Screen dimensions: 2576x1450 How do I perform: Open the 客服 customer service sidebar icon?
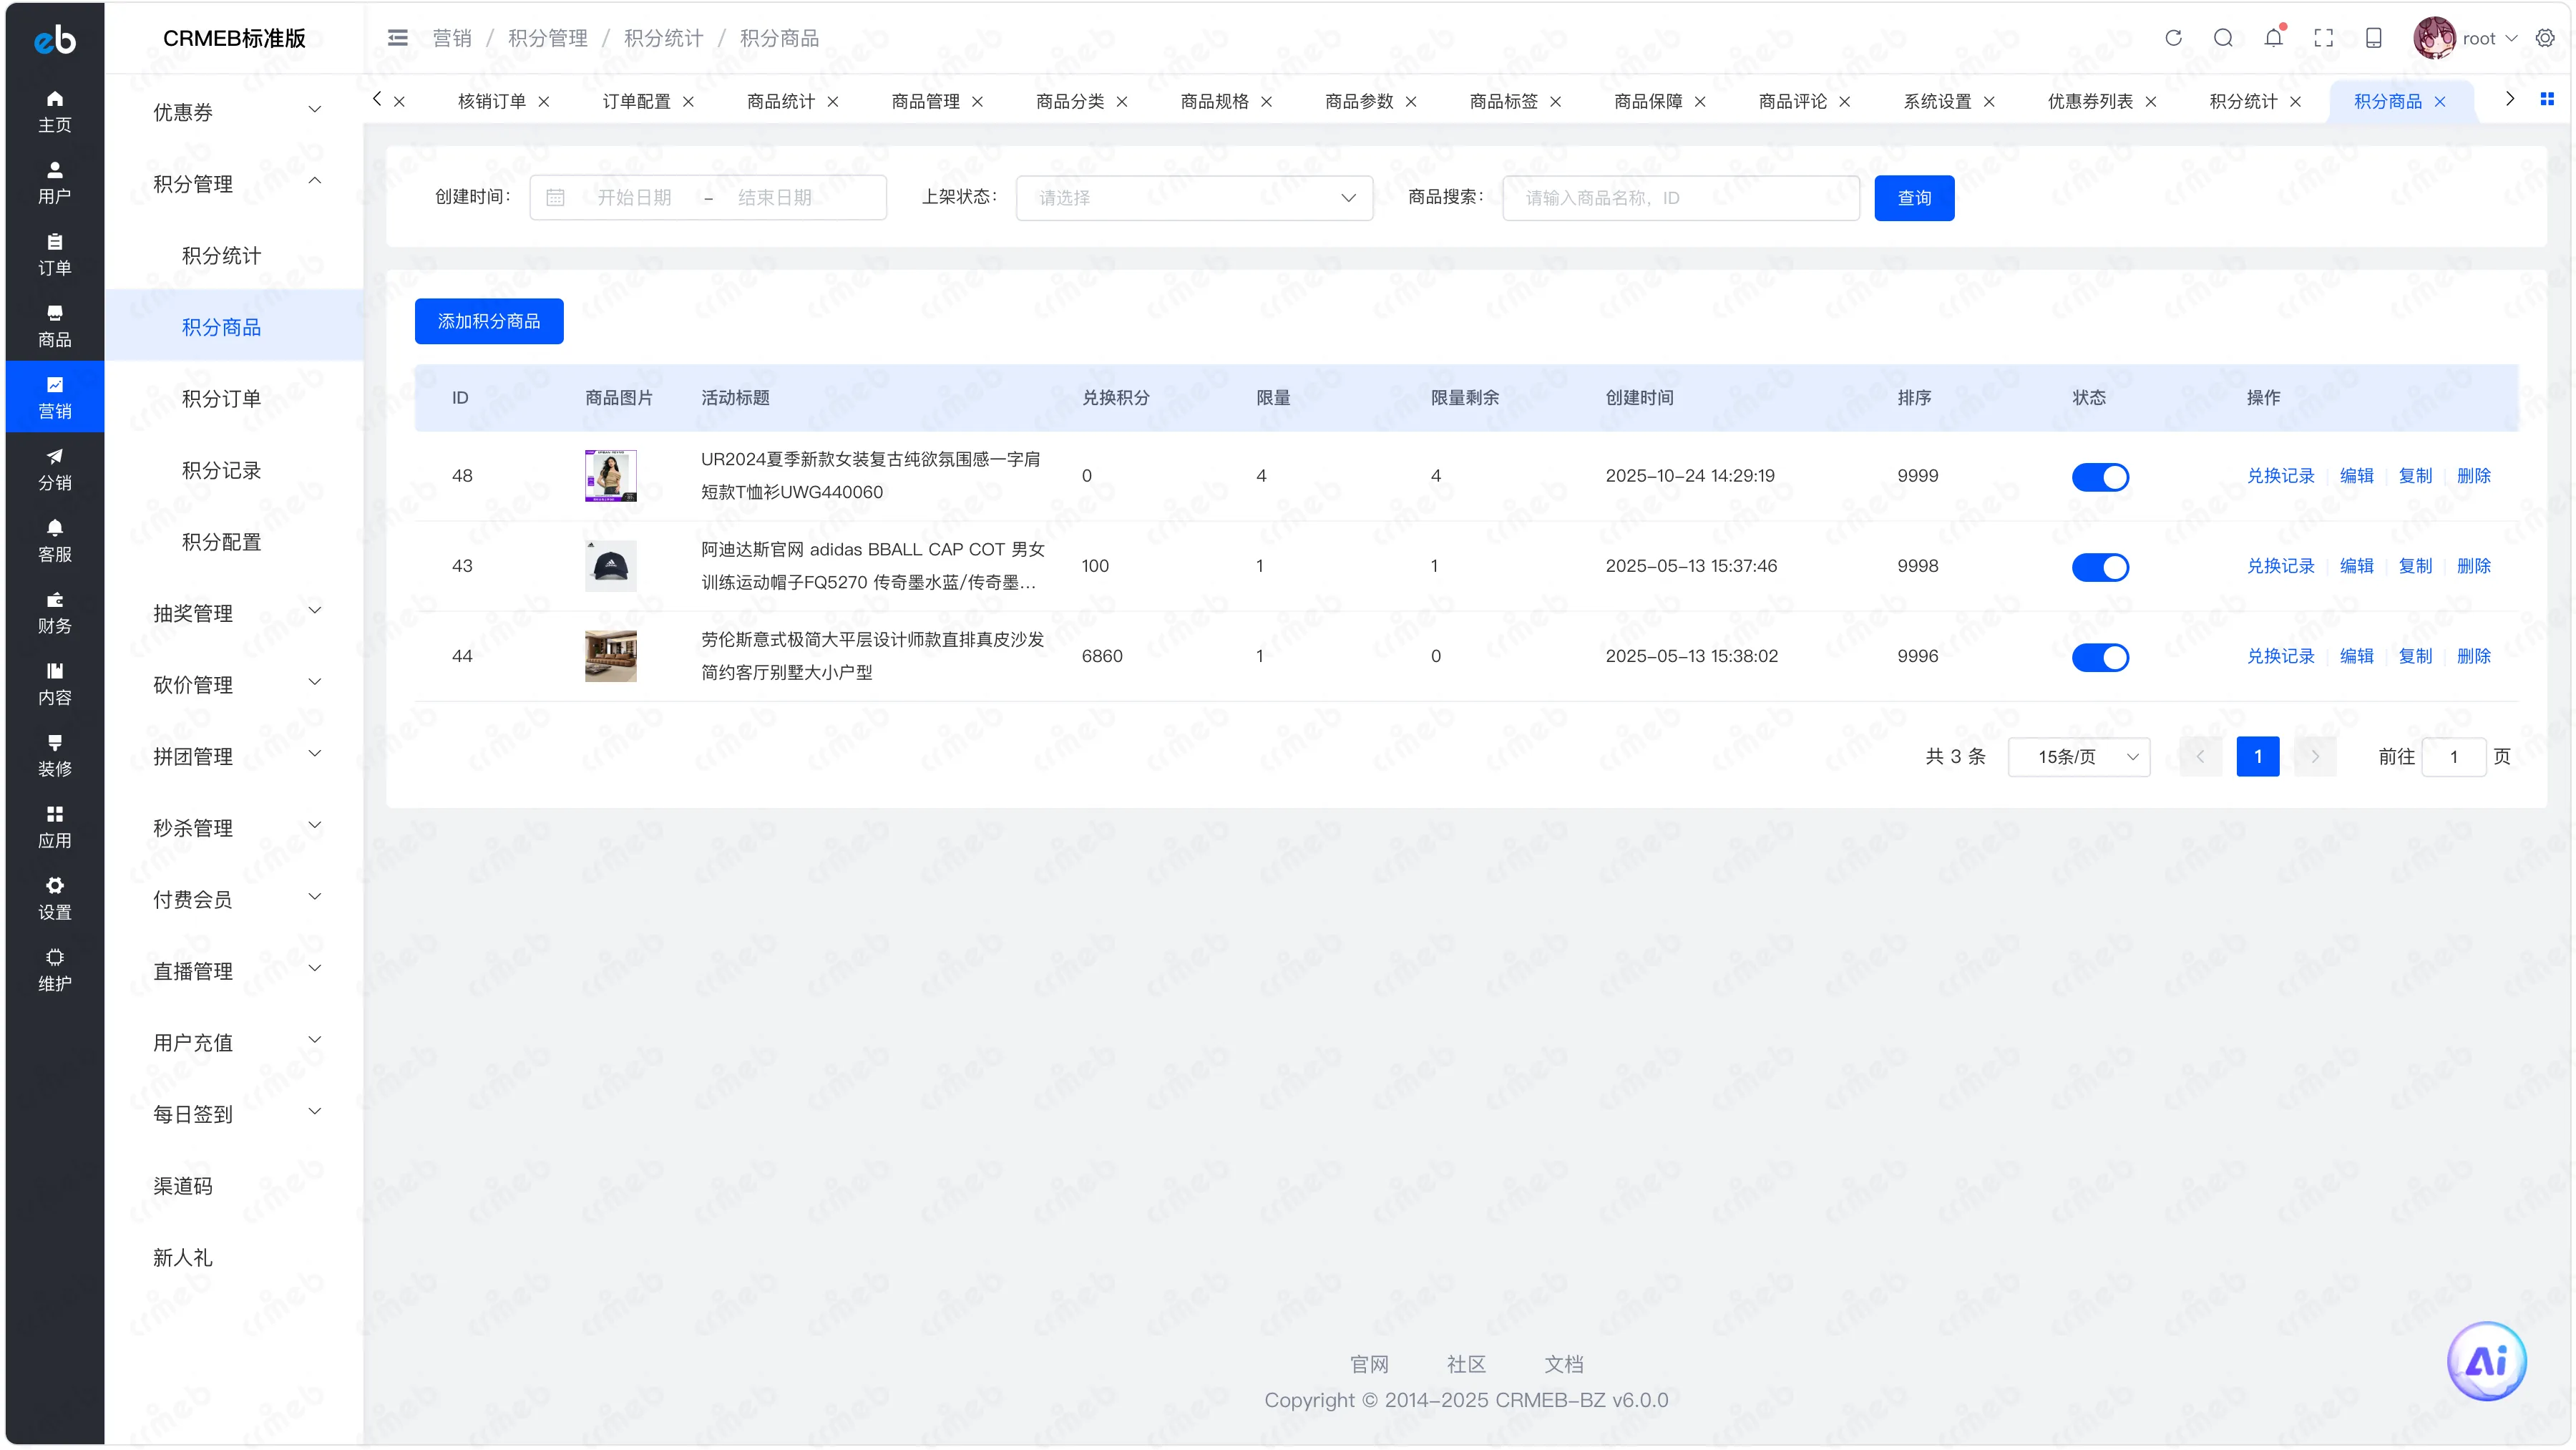click(x=55, y=541)
